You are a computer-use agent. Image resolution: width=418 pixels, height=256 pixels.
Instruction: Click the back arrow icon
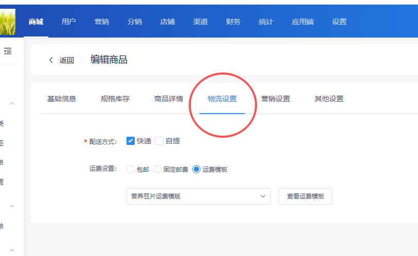(x=51, y=60)
